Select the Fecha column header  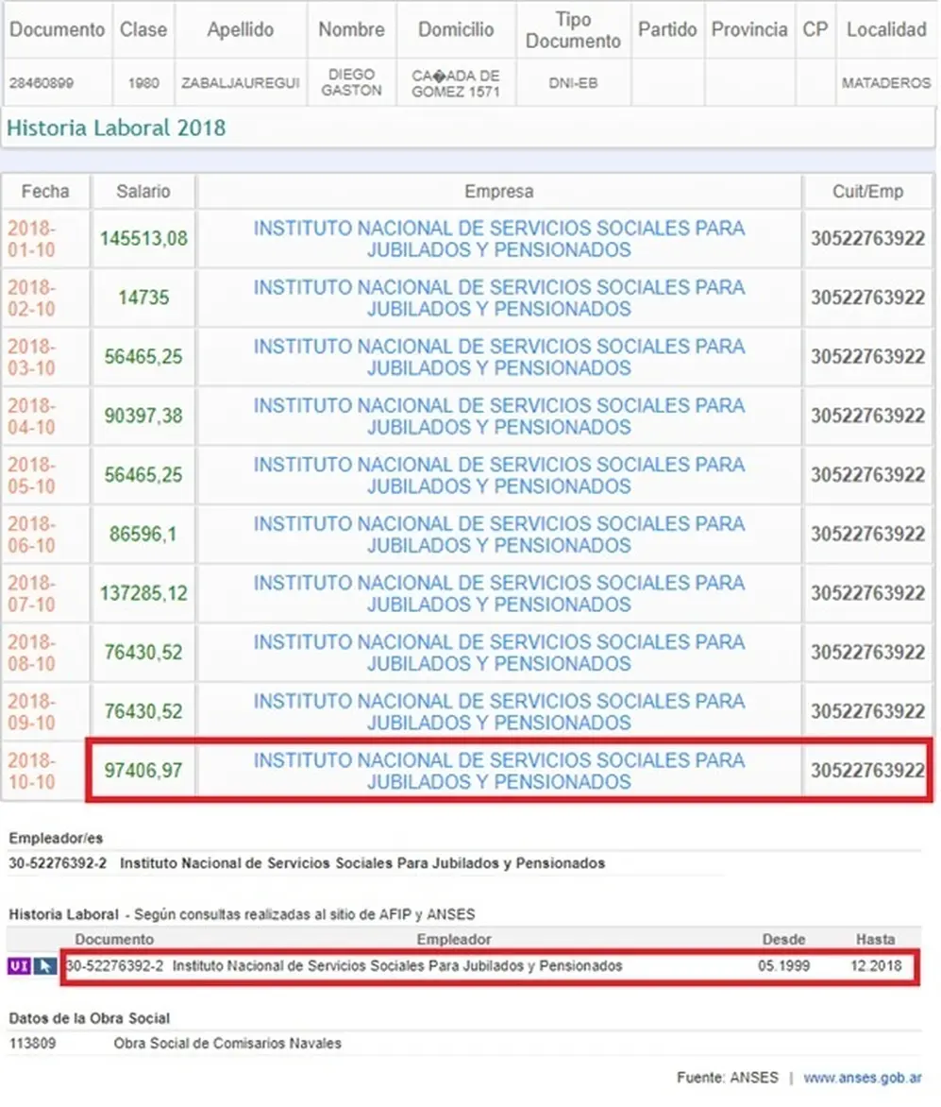tap(45, 192)
